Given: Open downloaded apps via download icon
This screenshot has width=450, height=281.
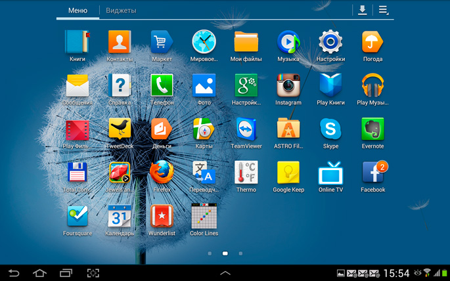Looking at the screenshot, I should tap(362, 11).
